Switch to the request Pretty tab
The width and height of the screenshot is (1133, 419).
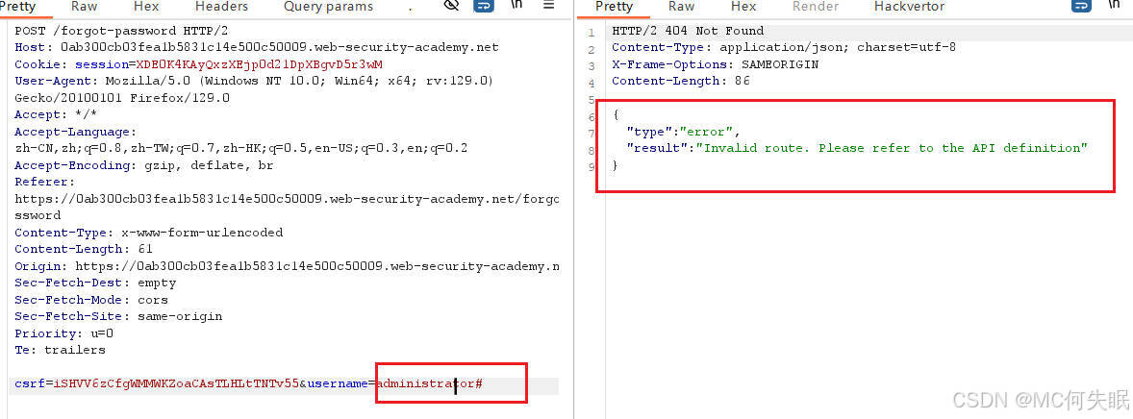click(x=17, y=7)
